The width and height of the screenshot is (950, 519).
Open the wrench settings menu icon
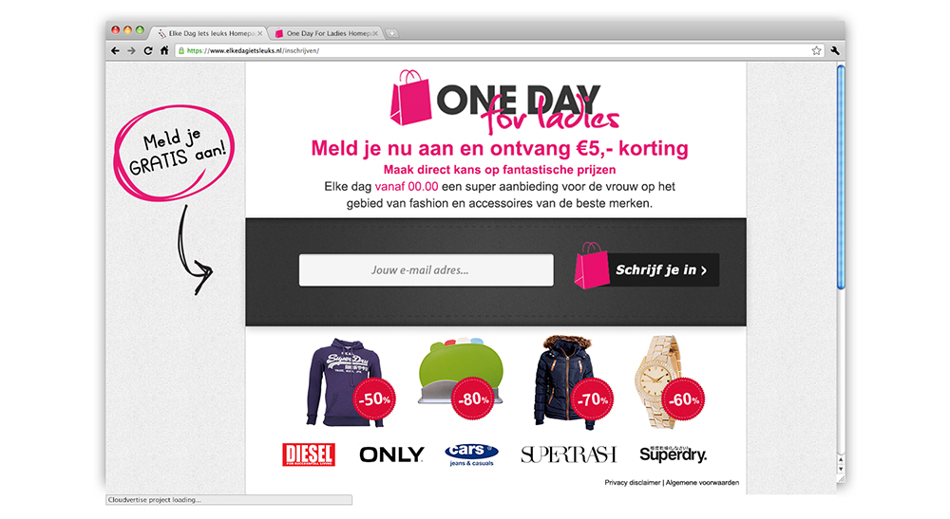coord(835,51)
